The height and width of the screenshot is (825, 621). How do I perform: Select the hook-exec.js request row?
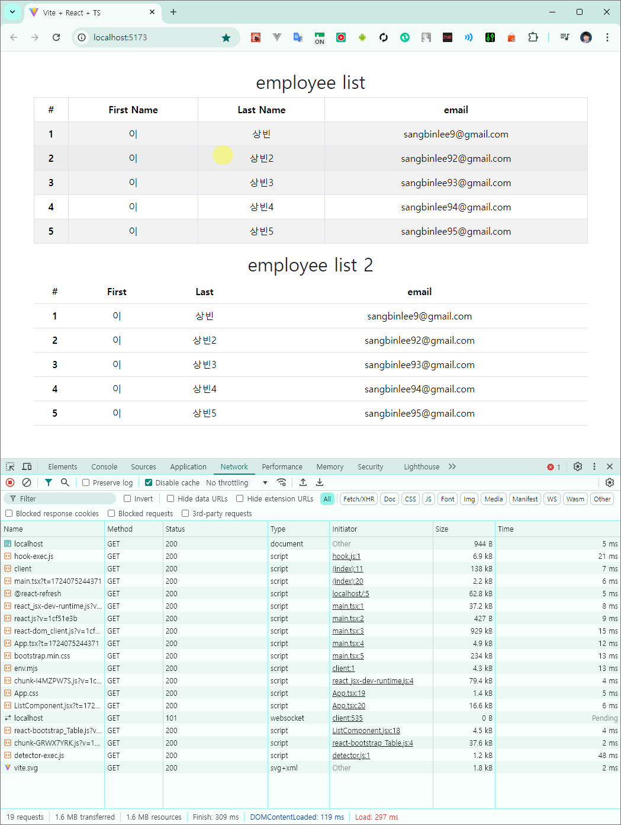310,557
